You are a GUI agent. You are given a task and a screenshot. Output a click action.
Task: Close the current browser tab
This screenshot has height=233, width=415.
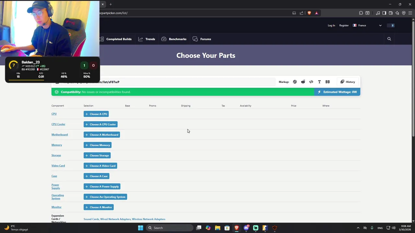coord(102,4)
